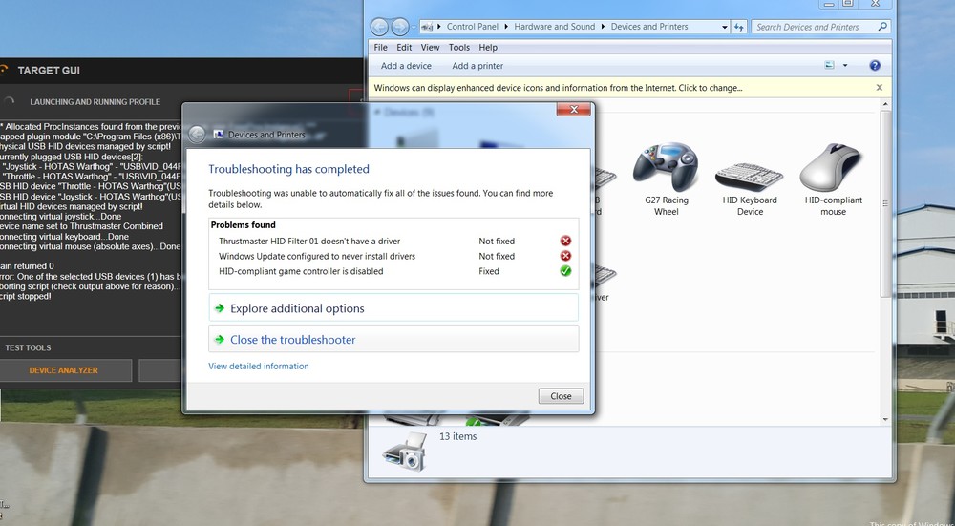Expand the Control Panel breadcrumb arrow

(x=506, y=27)
